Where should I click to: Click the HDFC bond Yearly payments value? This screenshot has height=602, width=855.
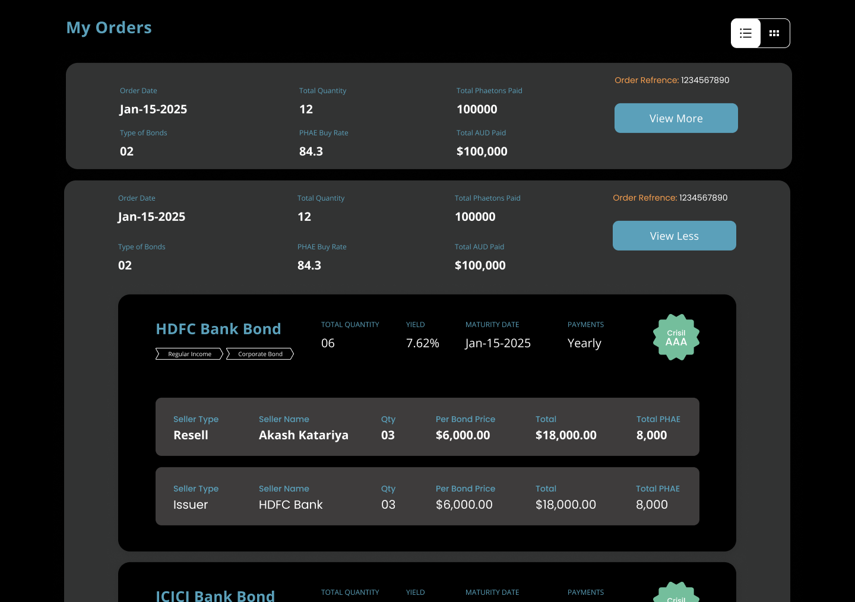point(584,343)
